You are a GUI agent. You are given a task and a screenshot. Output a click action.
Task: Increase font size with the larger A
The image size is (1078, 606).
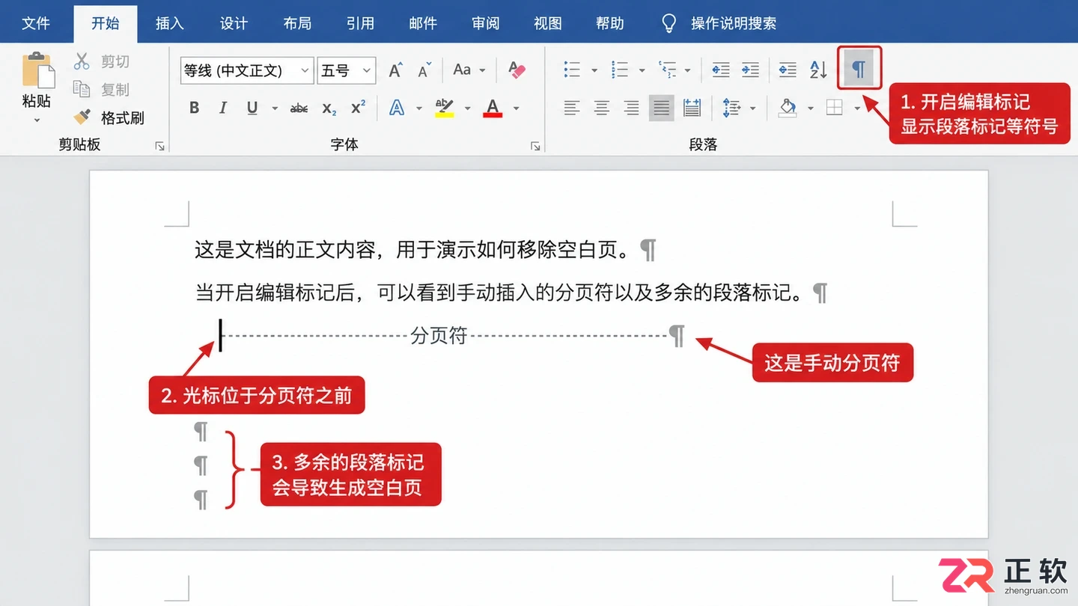396,70
